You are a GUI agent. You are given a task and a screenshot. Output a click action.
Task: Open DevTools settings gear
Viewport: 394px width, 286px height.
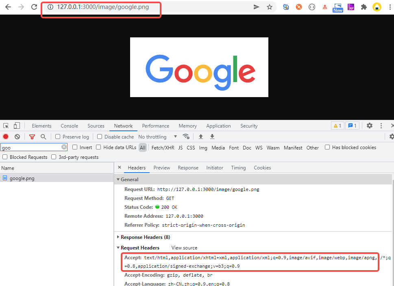[369, 126]
